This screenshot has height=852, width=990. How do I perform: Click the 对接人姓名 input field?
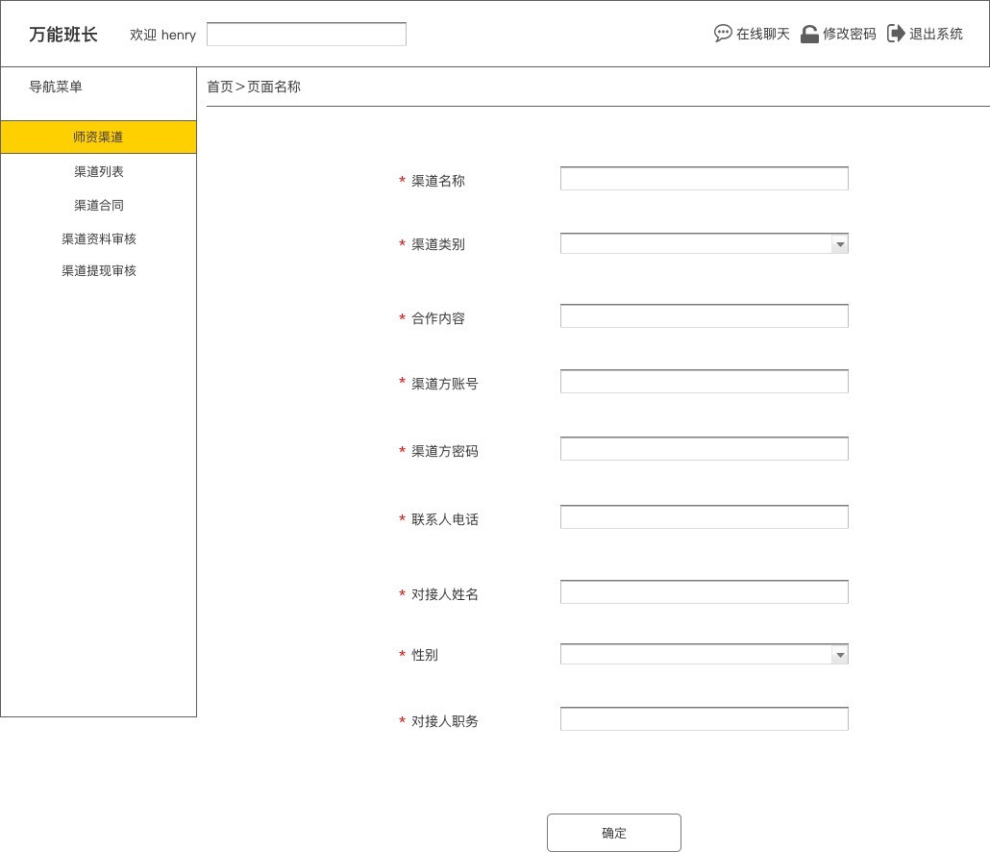point(704,592)
